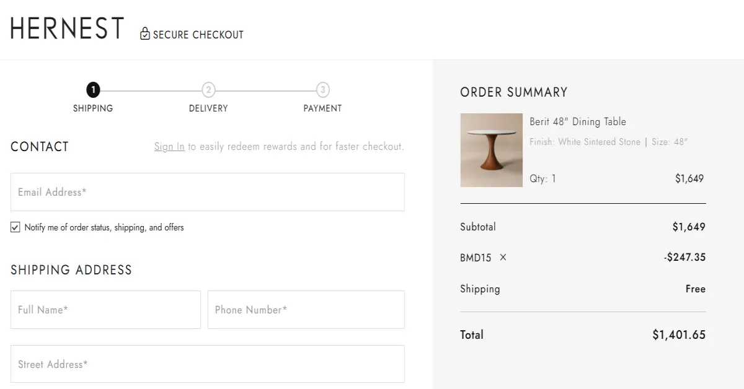Select the Shipping step circle

pos(93,90)
